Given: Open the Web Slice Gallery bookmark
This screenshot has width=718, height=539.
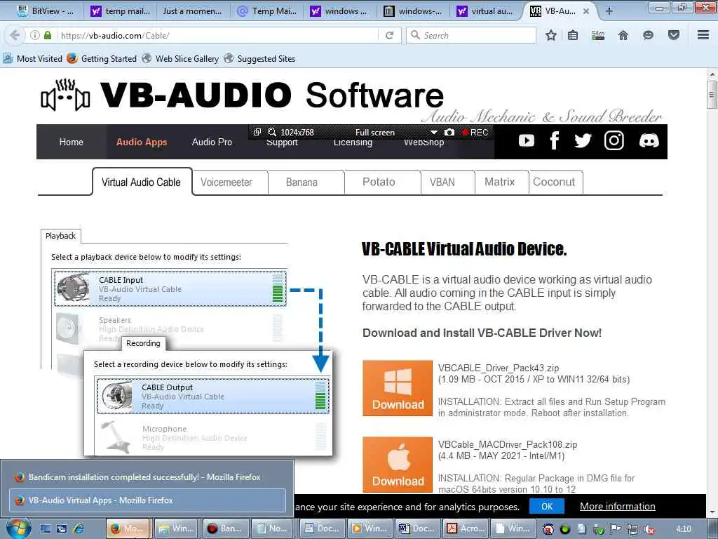Looking at the screenshot, I should pyautogui.click(x=180, y=59).
